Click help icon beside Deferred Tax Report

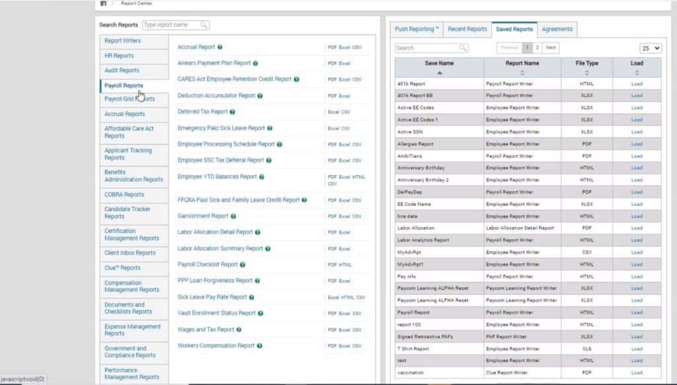click(x=233, y=112)
